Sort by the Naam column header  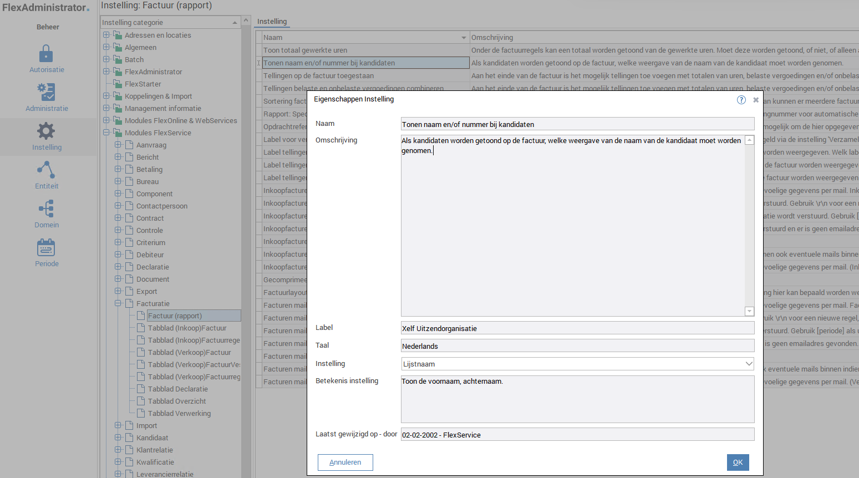(x=360, y=38)
